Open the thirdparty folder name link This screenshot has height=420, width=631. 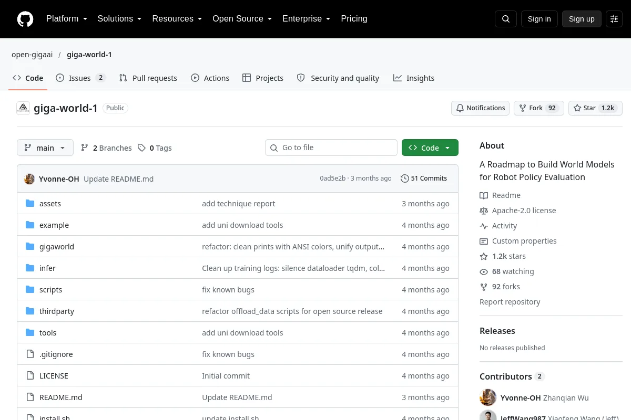click(x=57, y=311)
